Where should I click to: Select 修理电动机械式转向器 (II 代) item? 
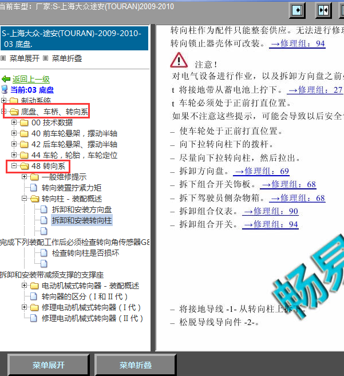pyautogui.click(x=92, y=318)
